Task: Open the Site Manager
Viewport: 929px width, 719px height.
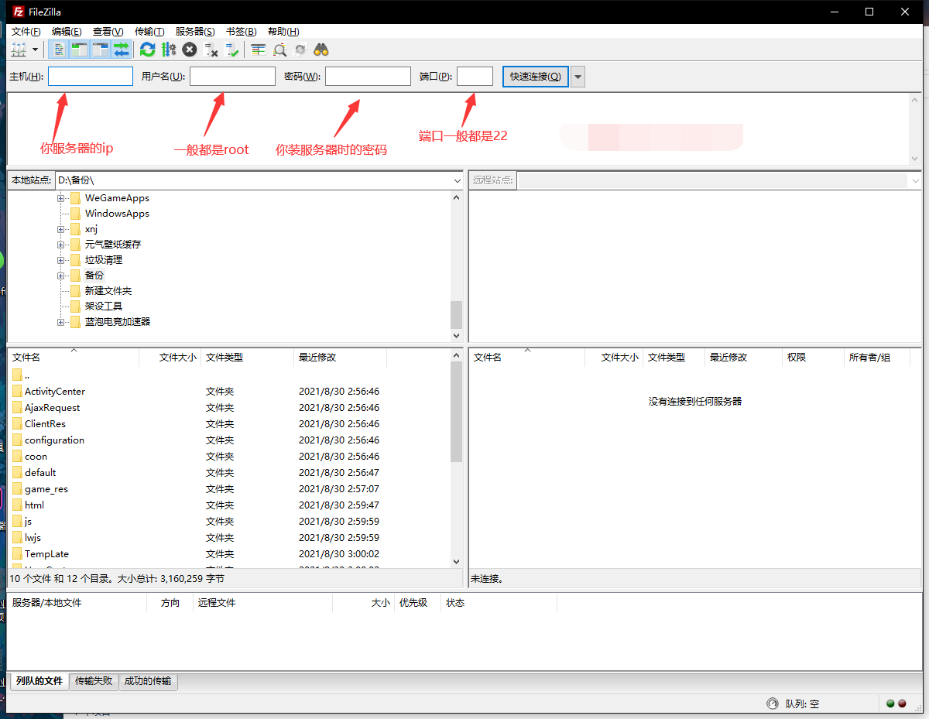Action: pos(17,50)
